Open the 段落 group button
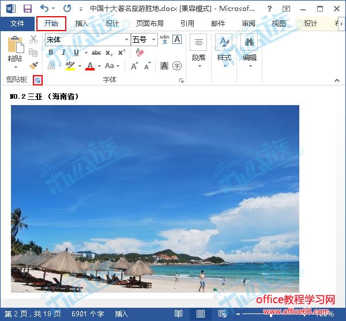 pos(198,51)
